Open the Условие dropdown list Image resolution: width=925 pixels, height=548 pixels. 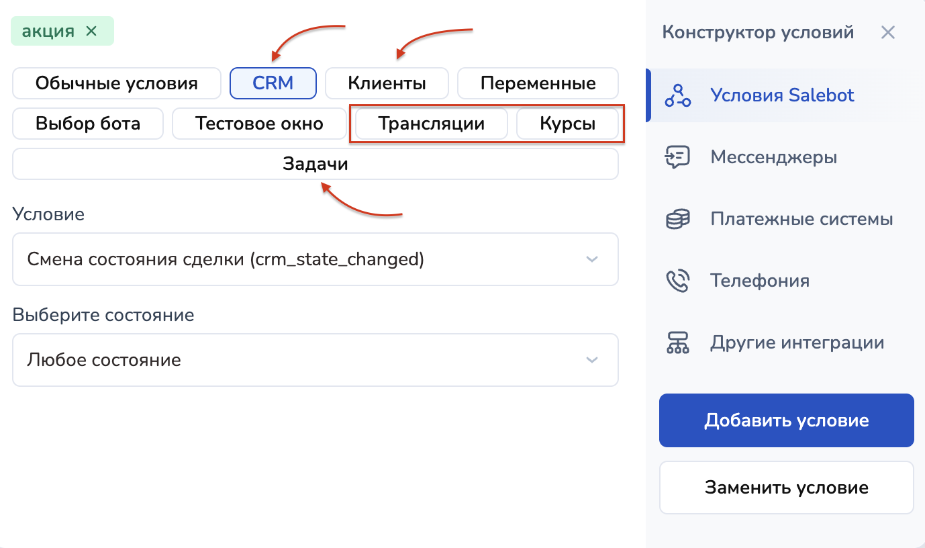(315, 259)
